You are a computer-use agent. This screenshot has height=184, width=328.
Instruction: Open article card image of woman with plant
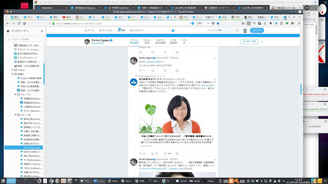(177, 114)
